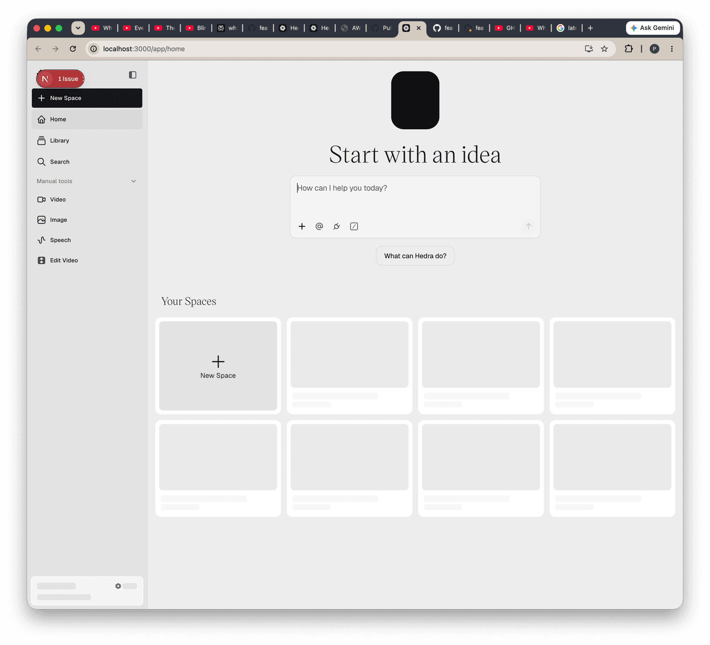Collapse the Manual tools section chevron
The image size is (710, 645).
(x=134, y=181)
